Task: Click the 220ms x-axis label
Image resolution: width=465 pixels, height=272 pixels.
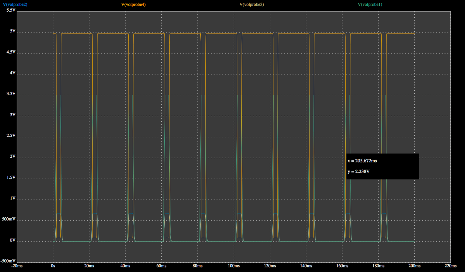Action: coord(451,266)
